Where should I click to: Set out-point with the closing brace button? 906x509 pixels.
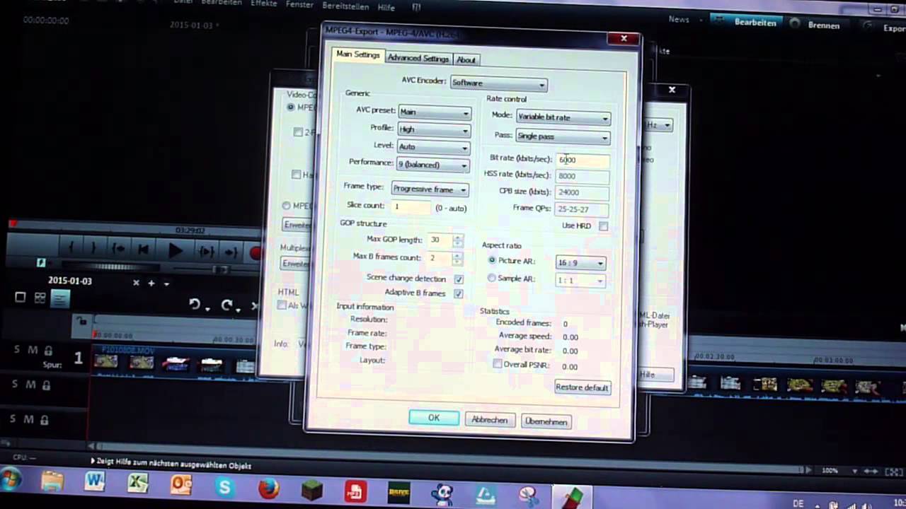[x=93, y=248]
